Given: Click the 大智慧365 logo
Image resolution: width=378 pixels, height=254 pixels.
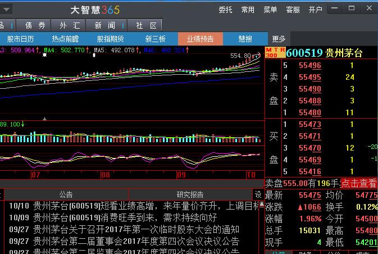Looking at the screenshot, I should point(94,10).
